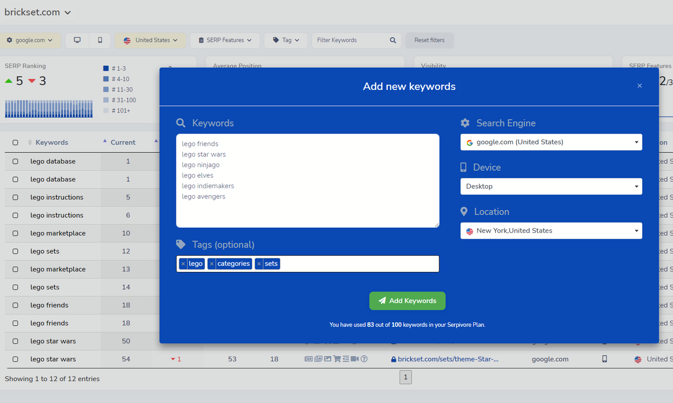Click the 'Current' column header text
The image size is (673, 403).
[123, 143]
